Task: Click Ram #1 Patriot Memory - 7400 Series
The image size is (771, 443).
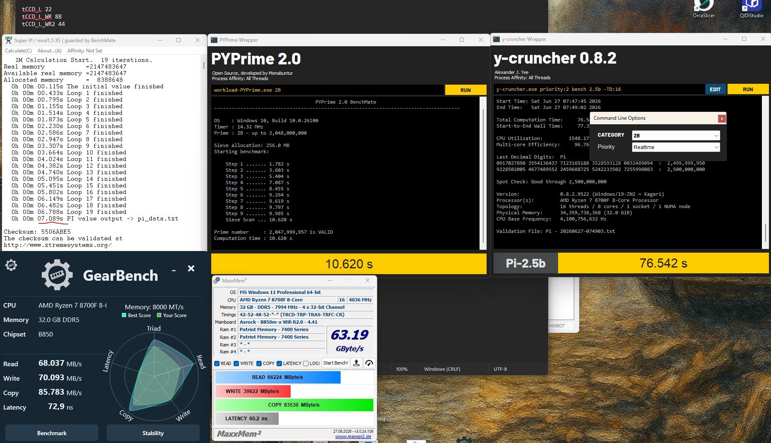Action: coord(282,329)
